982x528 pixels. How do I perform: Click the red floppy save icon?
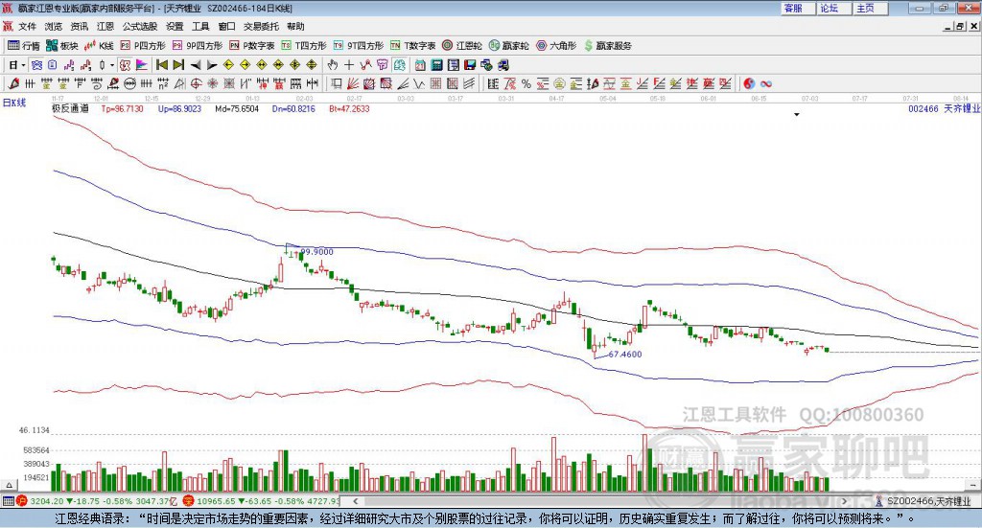click(x=470, y=65)
